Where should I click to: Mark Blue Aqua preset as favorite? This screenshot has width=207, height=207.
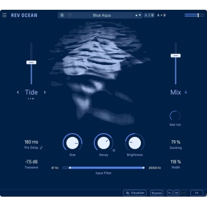coord(70,16)
